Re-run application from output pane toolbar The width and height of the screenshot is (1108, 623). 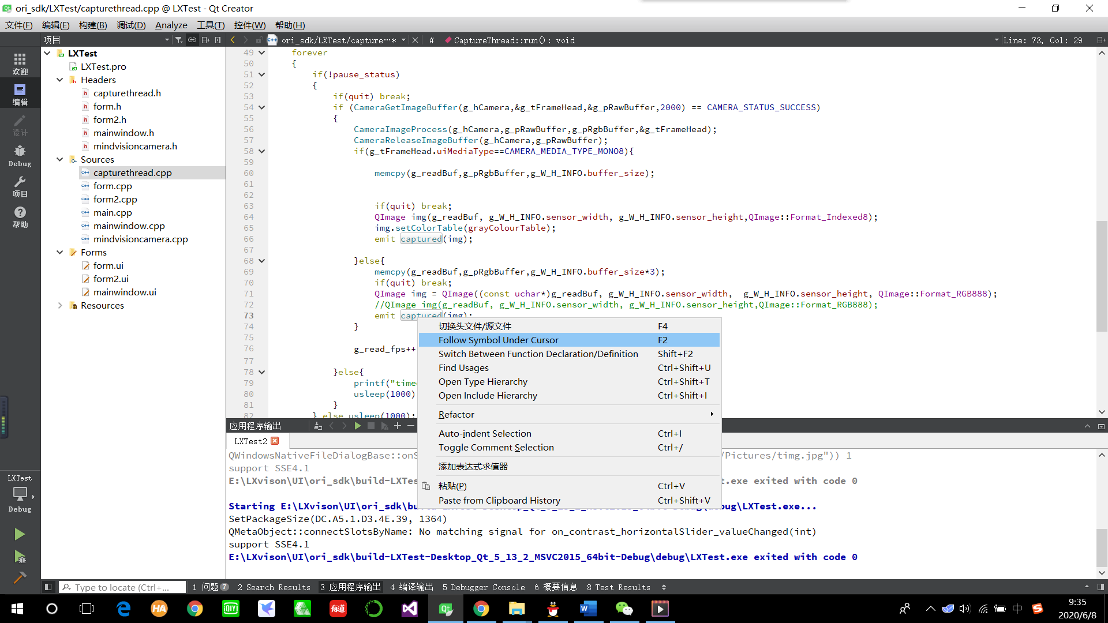(358, 426)
